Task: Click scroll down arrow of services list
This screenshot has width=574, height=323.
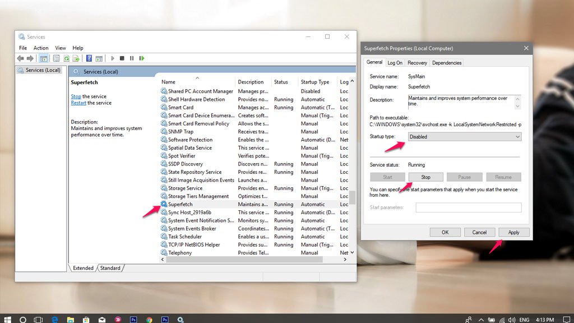Action: click(x=352, y=252)
